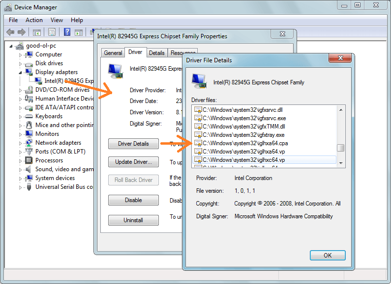Expand the System devices node

coord(21,178)
